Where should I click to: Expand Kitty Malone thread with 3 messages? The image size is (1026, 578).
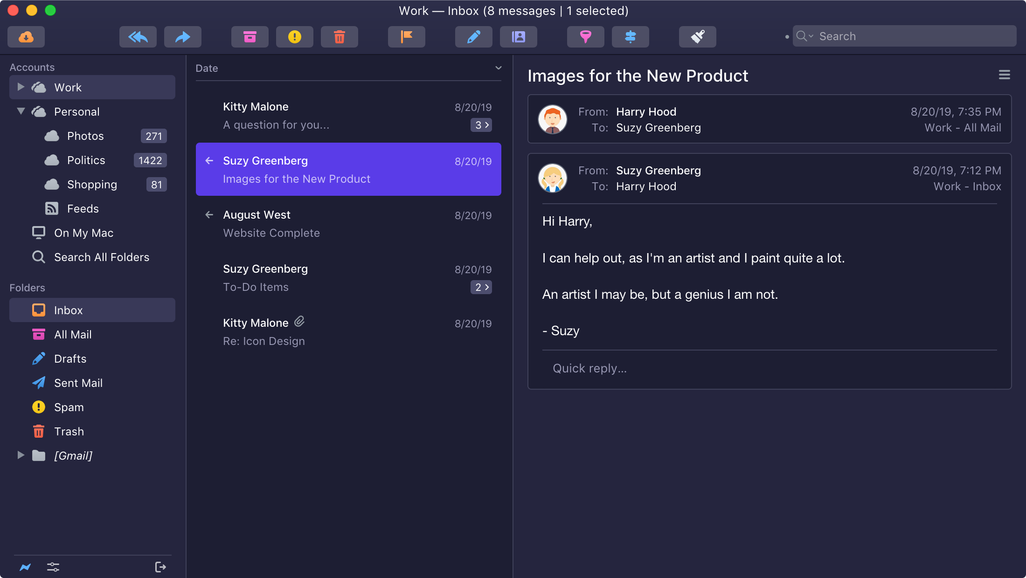click(x=481, y=125)
